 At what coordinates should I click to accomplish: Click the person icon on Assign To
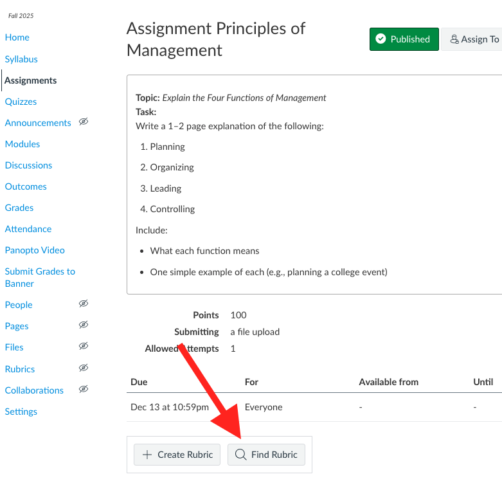click(454, 39)
